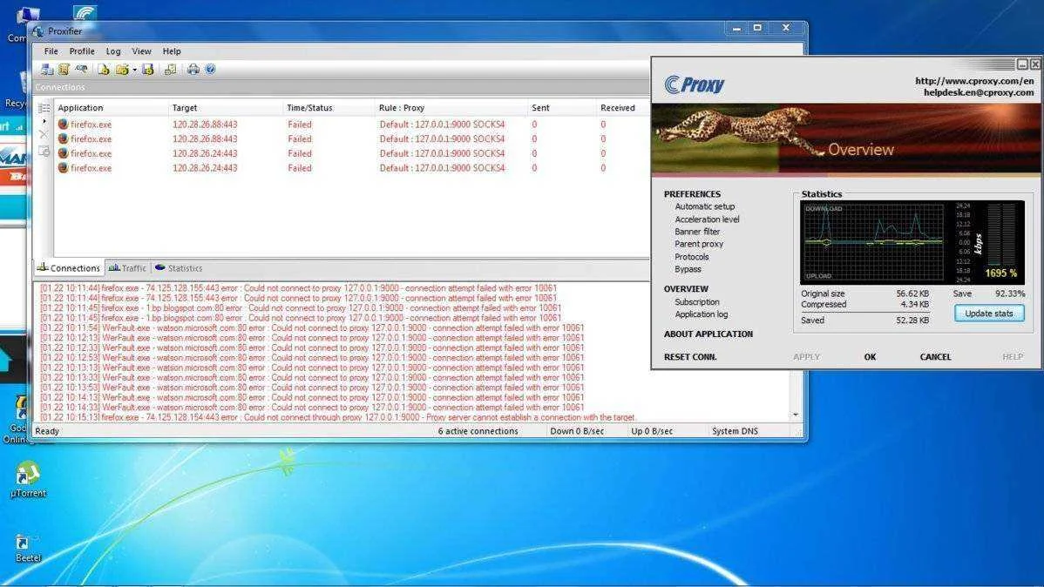Switch to the Statistics tab

[179, 268]
